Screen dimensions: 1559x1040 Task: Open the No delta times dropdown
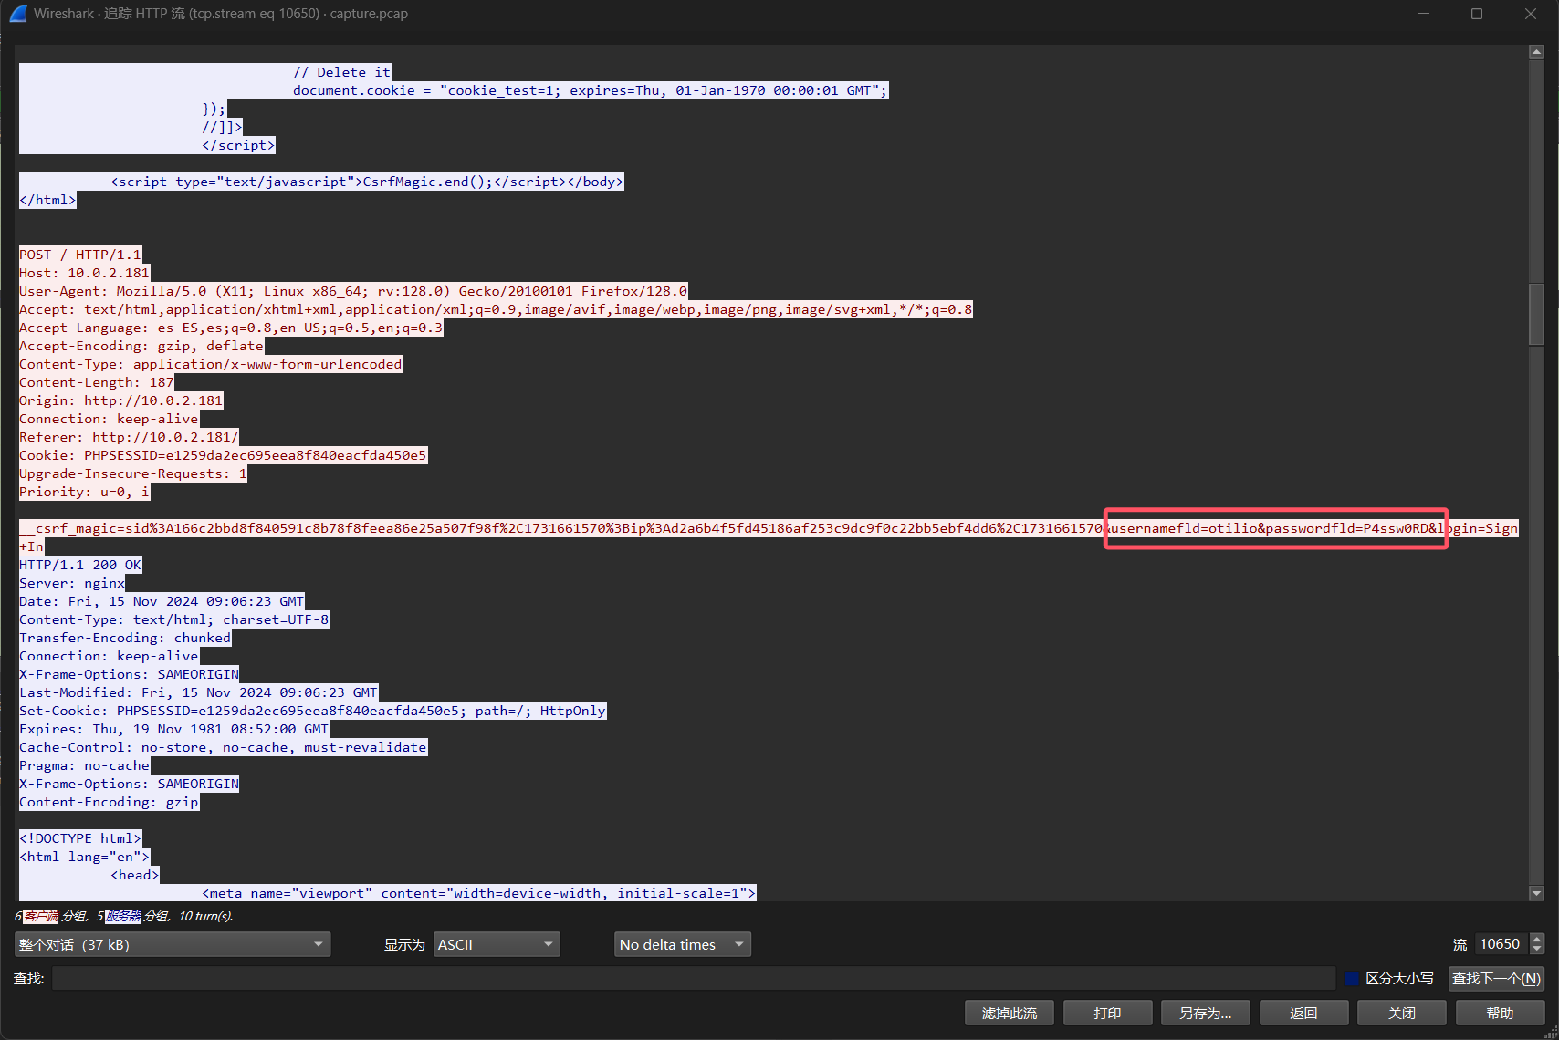pos(683,944)
